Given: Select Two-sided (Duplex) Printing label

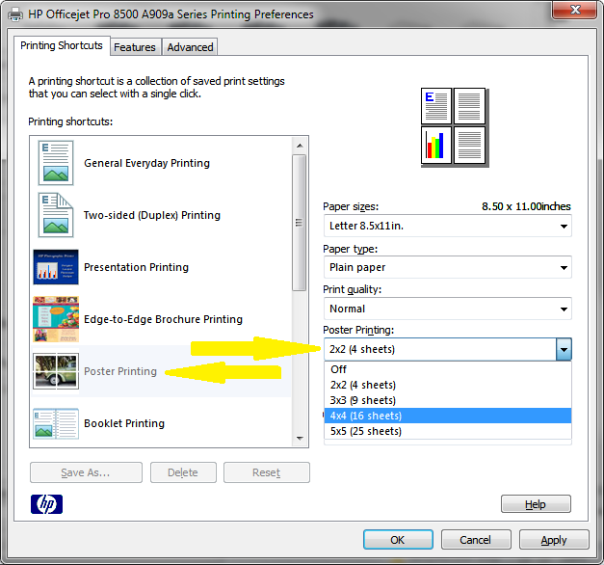Looking at the screenshot, I should point(152,215).
